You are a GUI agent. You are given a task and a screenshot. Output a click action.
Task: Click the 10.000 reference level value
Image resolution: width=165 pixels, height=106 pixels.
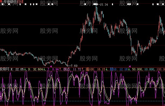(x=149, y=69)
